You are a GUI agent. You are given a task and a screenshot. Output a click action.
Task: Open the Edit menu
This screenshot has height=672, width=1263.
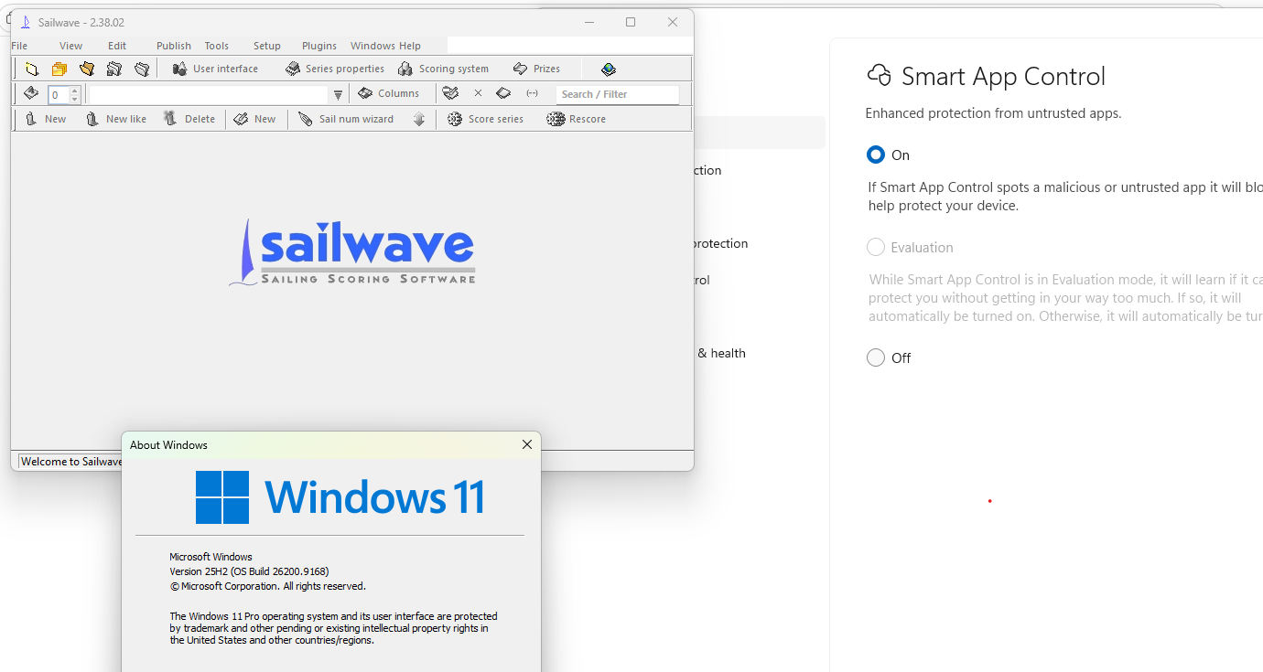117,46
